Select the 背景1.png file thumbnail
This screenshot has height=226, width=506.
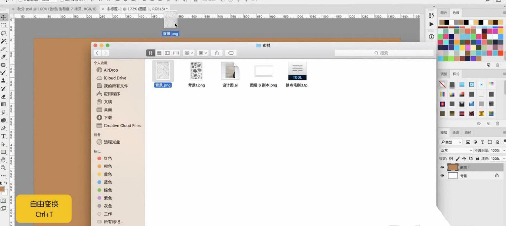(196, 71)
